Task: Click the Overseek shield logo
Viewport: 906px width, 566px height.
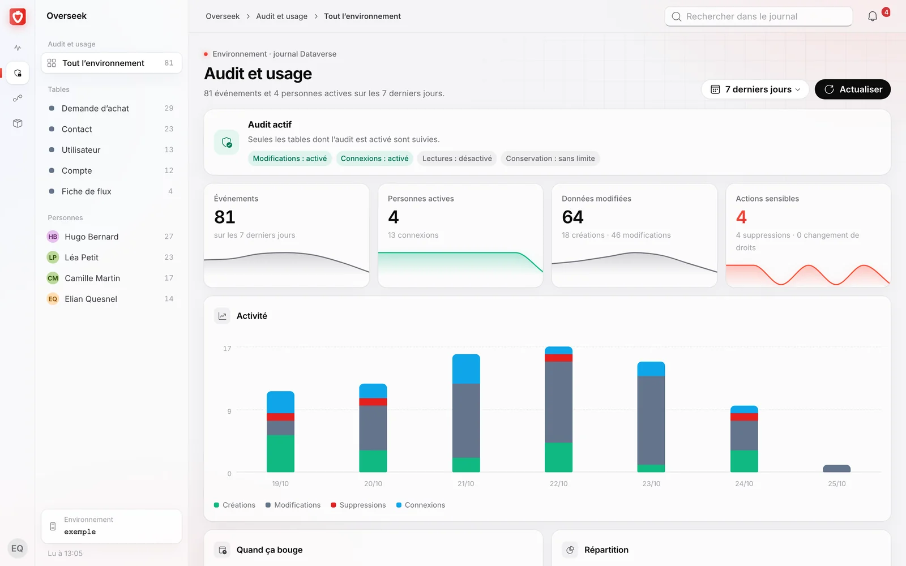Action: [x=18, y=17]
